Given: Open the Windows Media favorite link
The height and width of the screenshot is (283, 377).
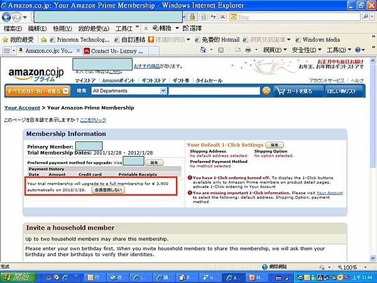Looking at the screenshot, I should (x=317, y=40).
